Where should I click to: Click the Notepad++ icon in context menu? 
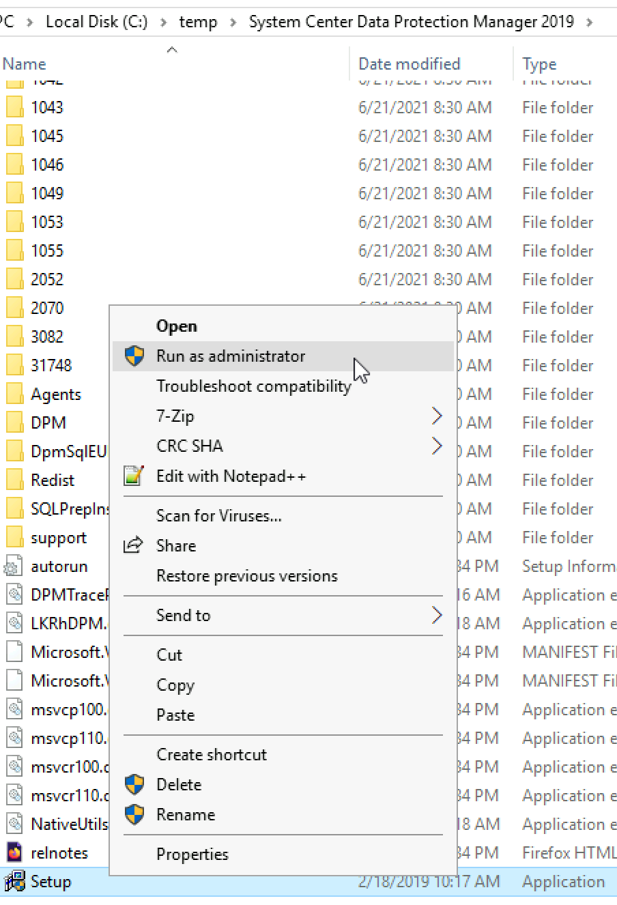(134, 476)
